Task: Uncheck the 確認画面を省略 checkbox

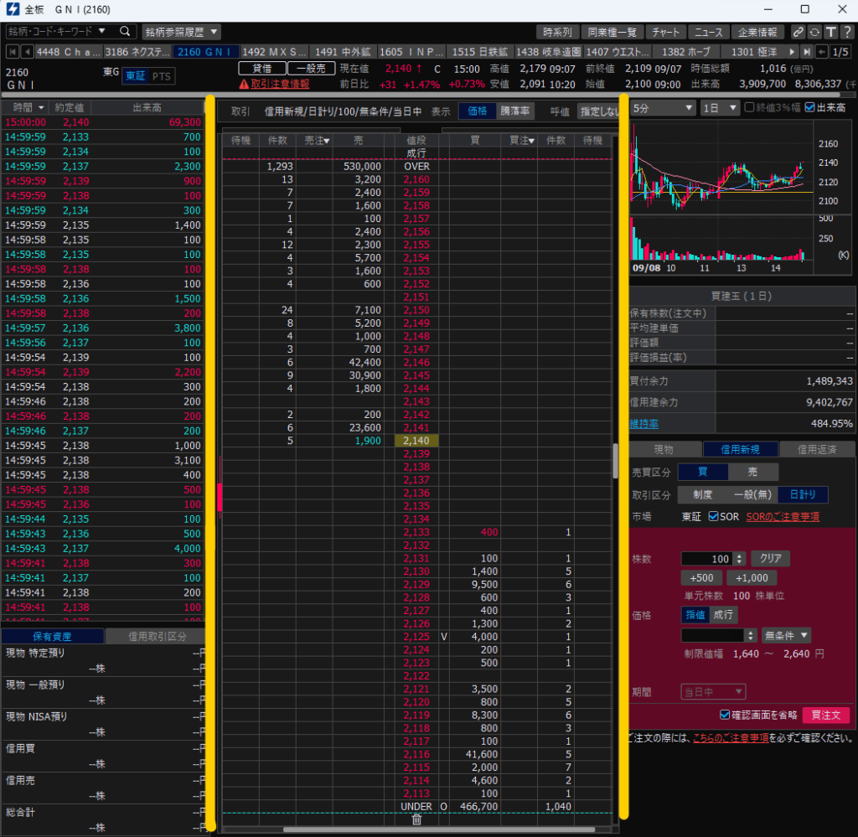Action: (x=726, y=716)
